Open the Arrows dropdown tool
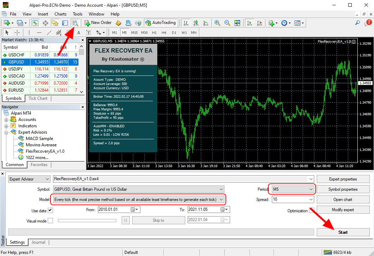The width and height of the screenshot is (374, 256). [x=100, y=32]
